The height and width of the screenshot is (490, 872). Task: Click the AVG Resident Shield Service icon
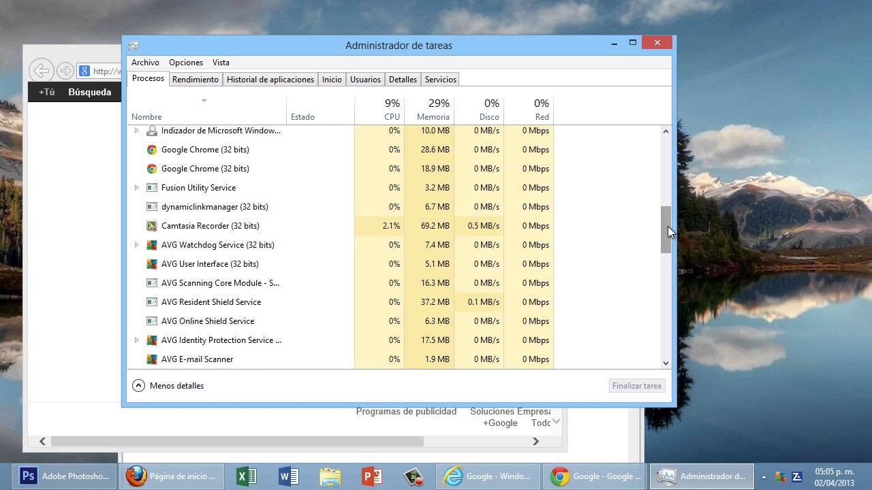click(152, 302)
